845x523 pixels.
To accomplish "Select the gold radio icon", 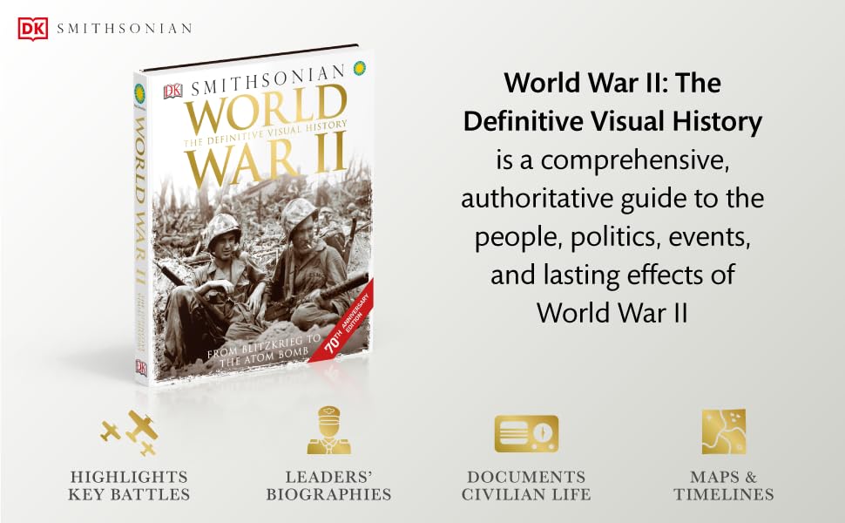I will pyautogui.click(x=526, y=433).
